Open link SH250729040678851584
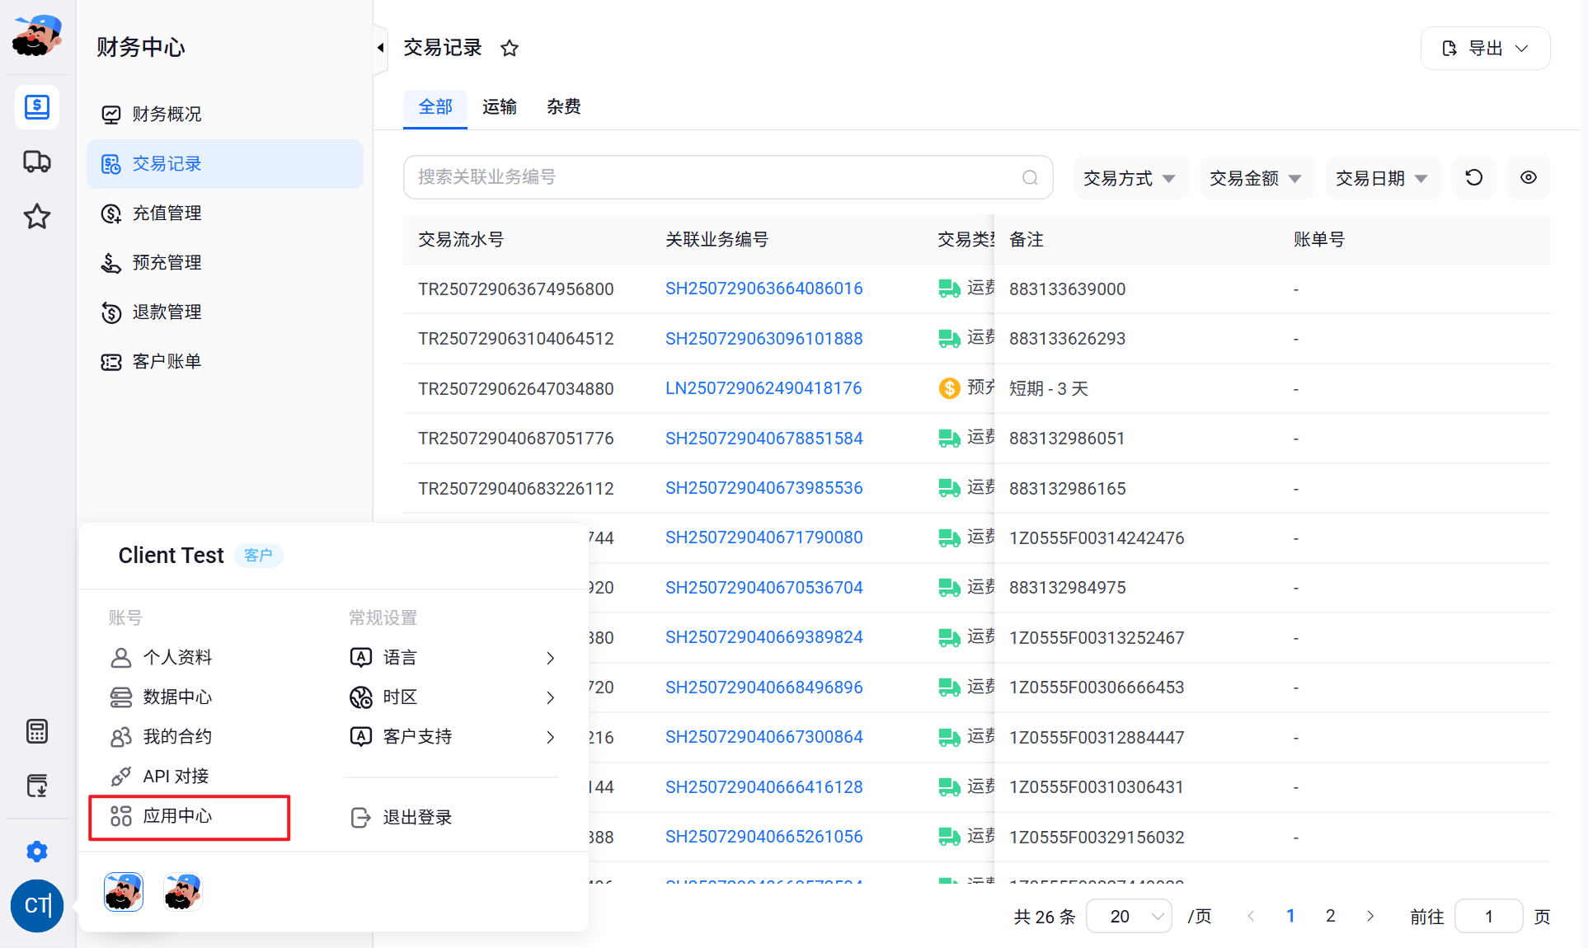The height and width of the screenshot is (948, 1588). 763,439
